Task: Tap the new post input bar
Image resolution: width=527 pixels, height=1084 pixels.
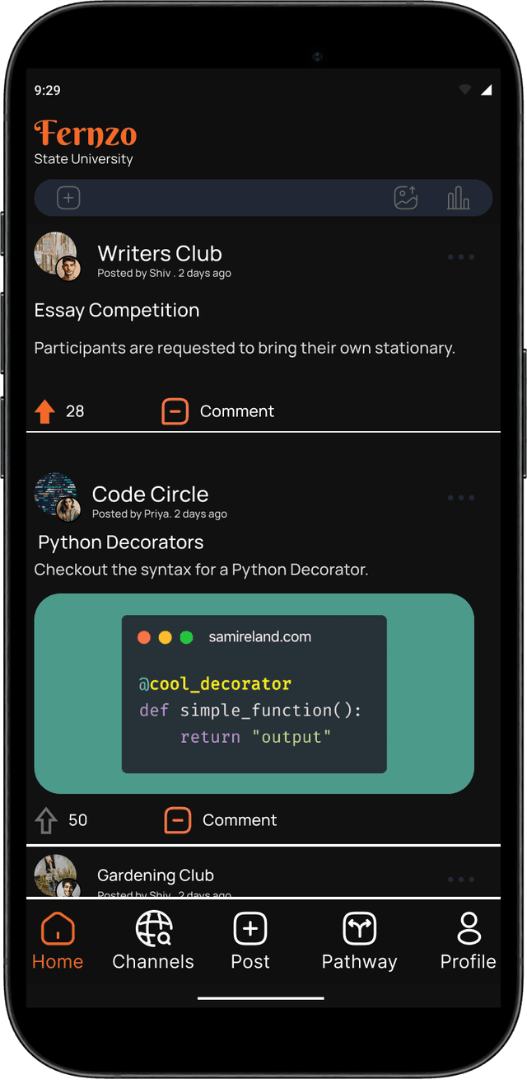Action: (x=263, y=198)
